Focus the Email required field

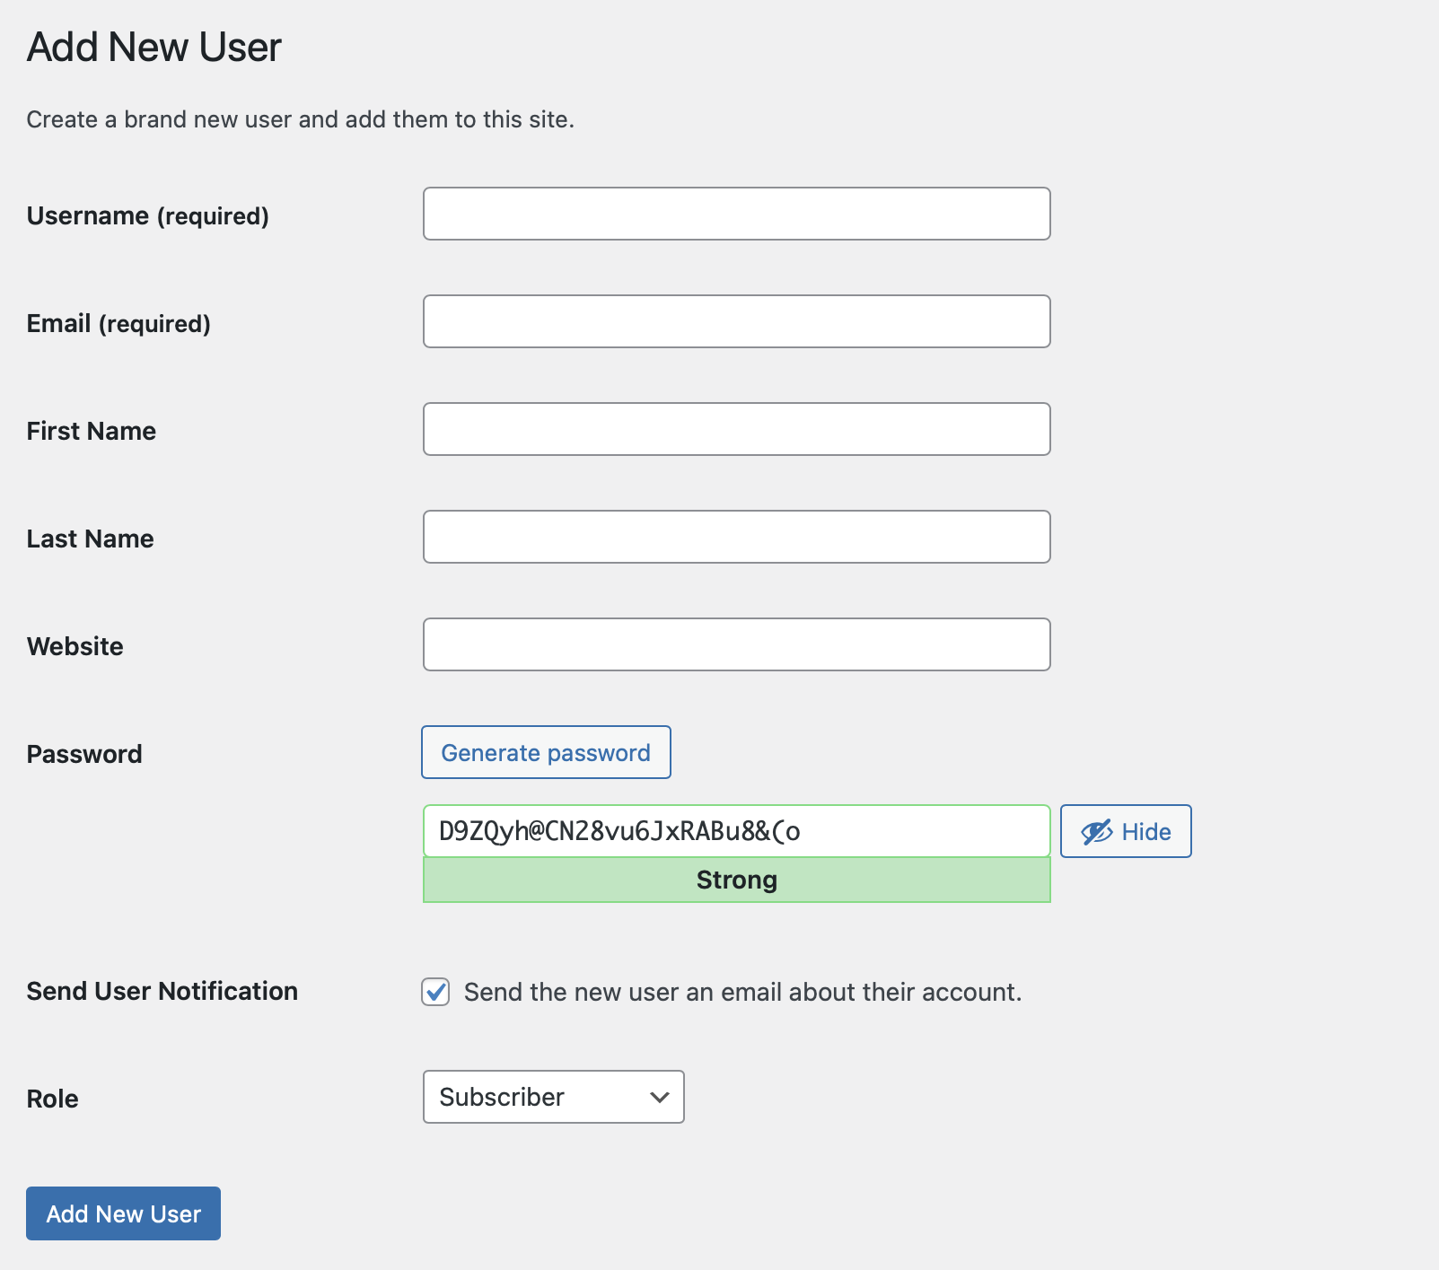pos(736,321)
